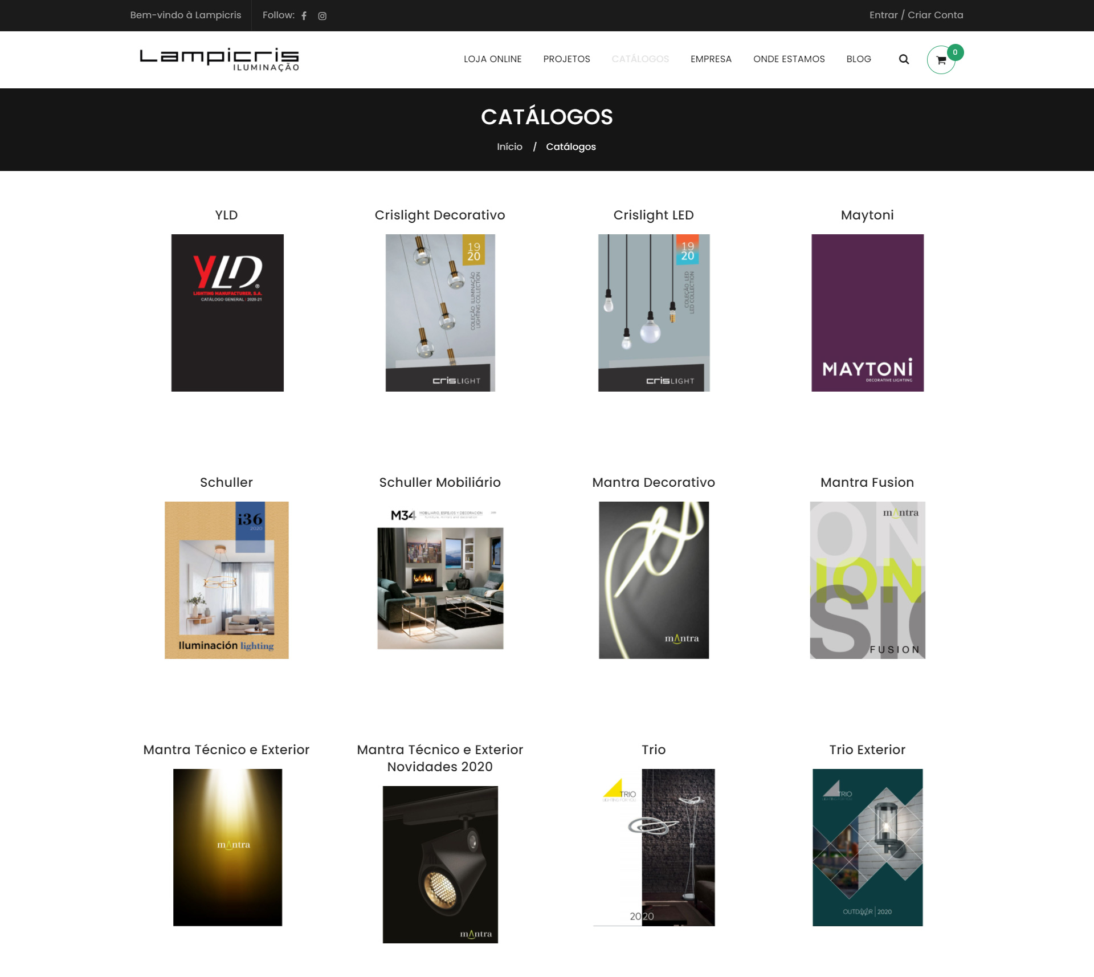Select the Mantra Fusion catalog cover
This screenshot has width=1094, height=977.
point(867,580)
